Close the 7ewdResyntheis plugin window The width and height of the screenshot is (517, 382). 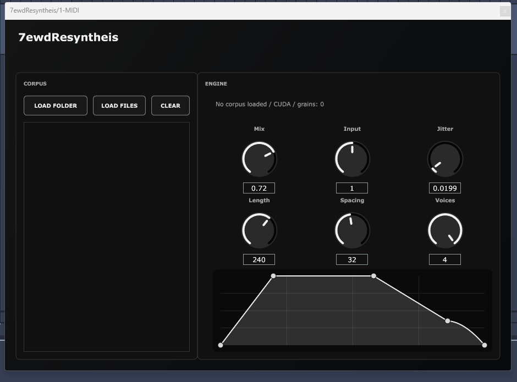point(505,11)
